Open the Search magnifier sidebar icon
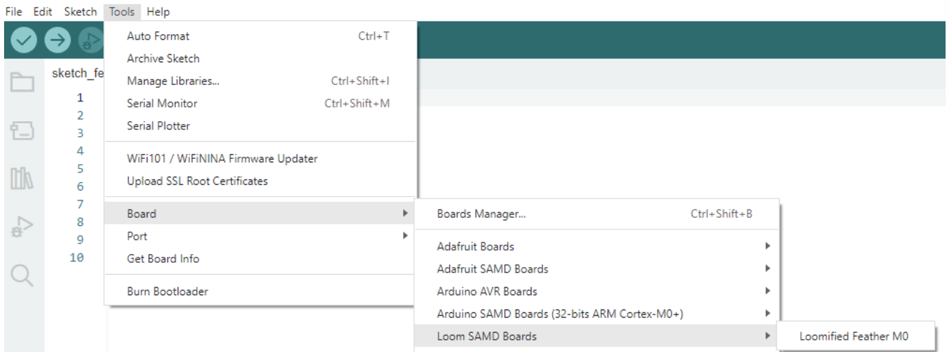The height and width of the screenshot is (352, 949). click(22, 275)
